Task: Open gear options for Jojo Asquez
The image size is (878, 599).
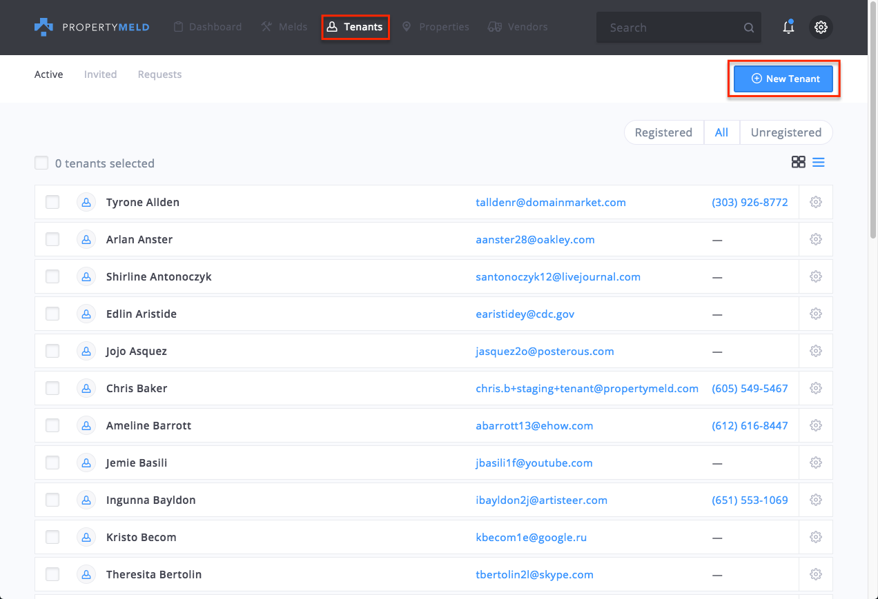Action: coord(816,351)
